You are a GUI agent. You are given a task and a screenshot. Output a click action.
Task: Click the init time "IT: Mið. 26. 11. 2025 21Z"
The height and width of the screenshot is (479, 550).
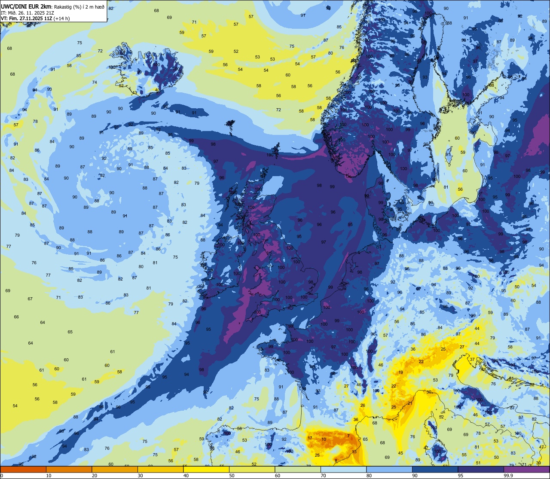28,13
